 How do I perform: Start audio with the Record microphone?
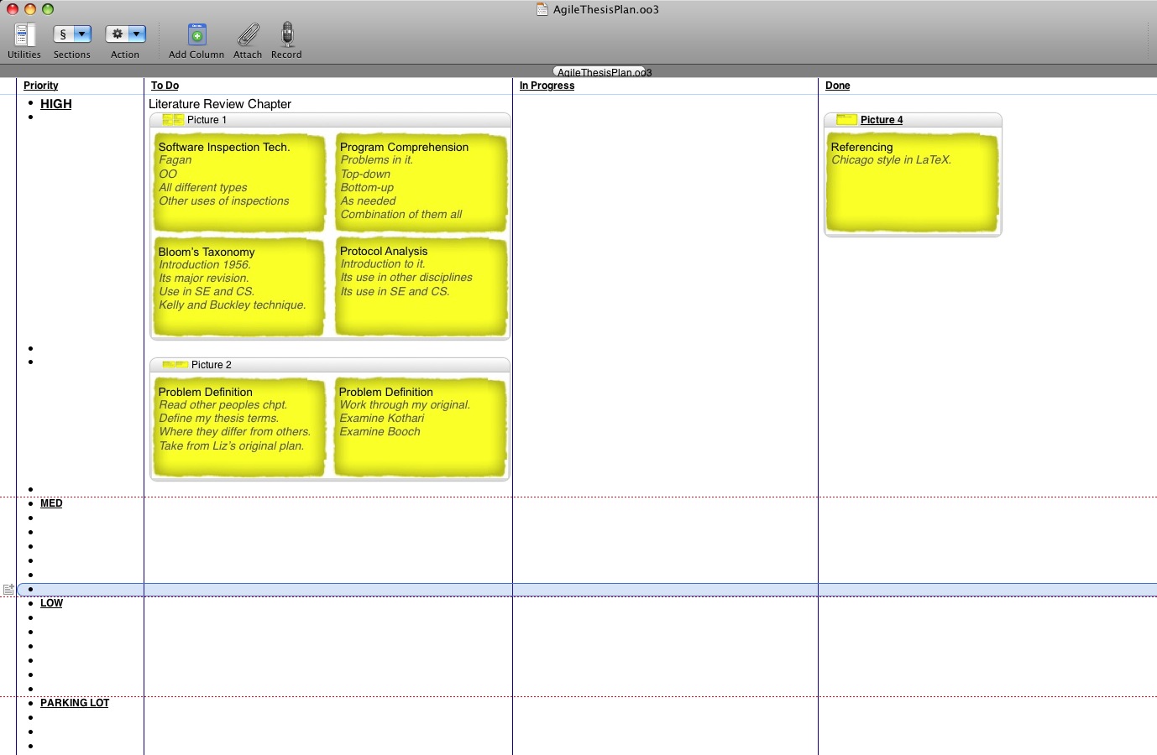click(286, 34)
